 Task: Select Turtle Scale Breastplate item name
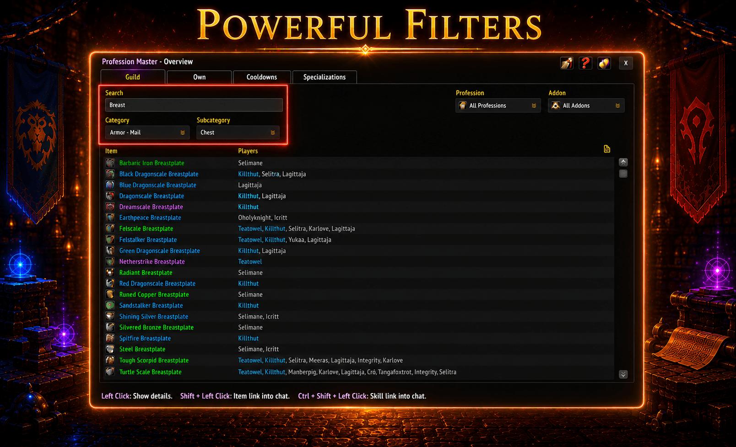[x=150, y=372]
